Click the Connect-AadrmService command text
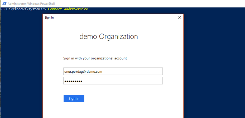This screenshot has height=118, width=245. click(x=68, y=9)
